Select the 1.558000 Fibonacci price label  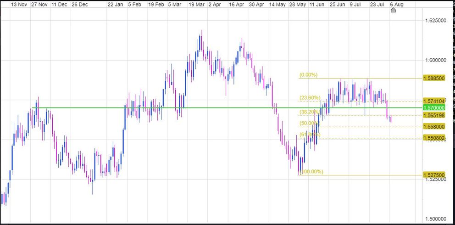coord(434,127)
